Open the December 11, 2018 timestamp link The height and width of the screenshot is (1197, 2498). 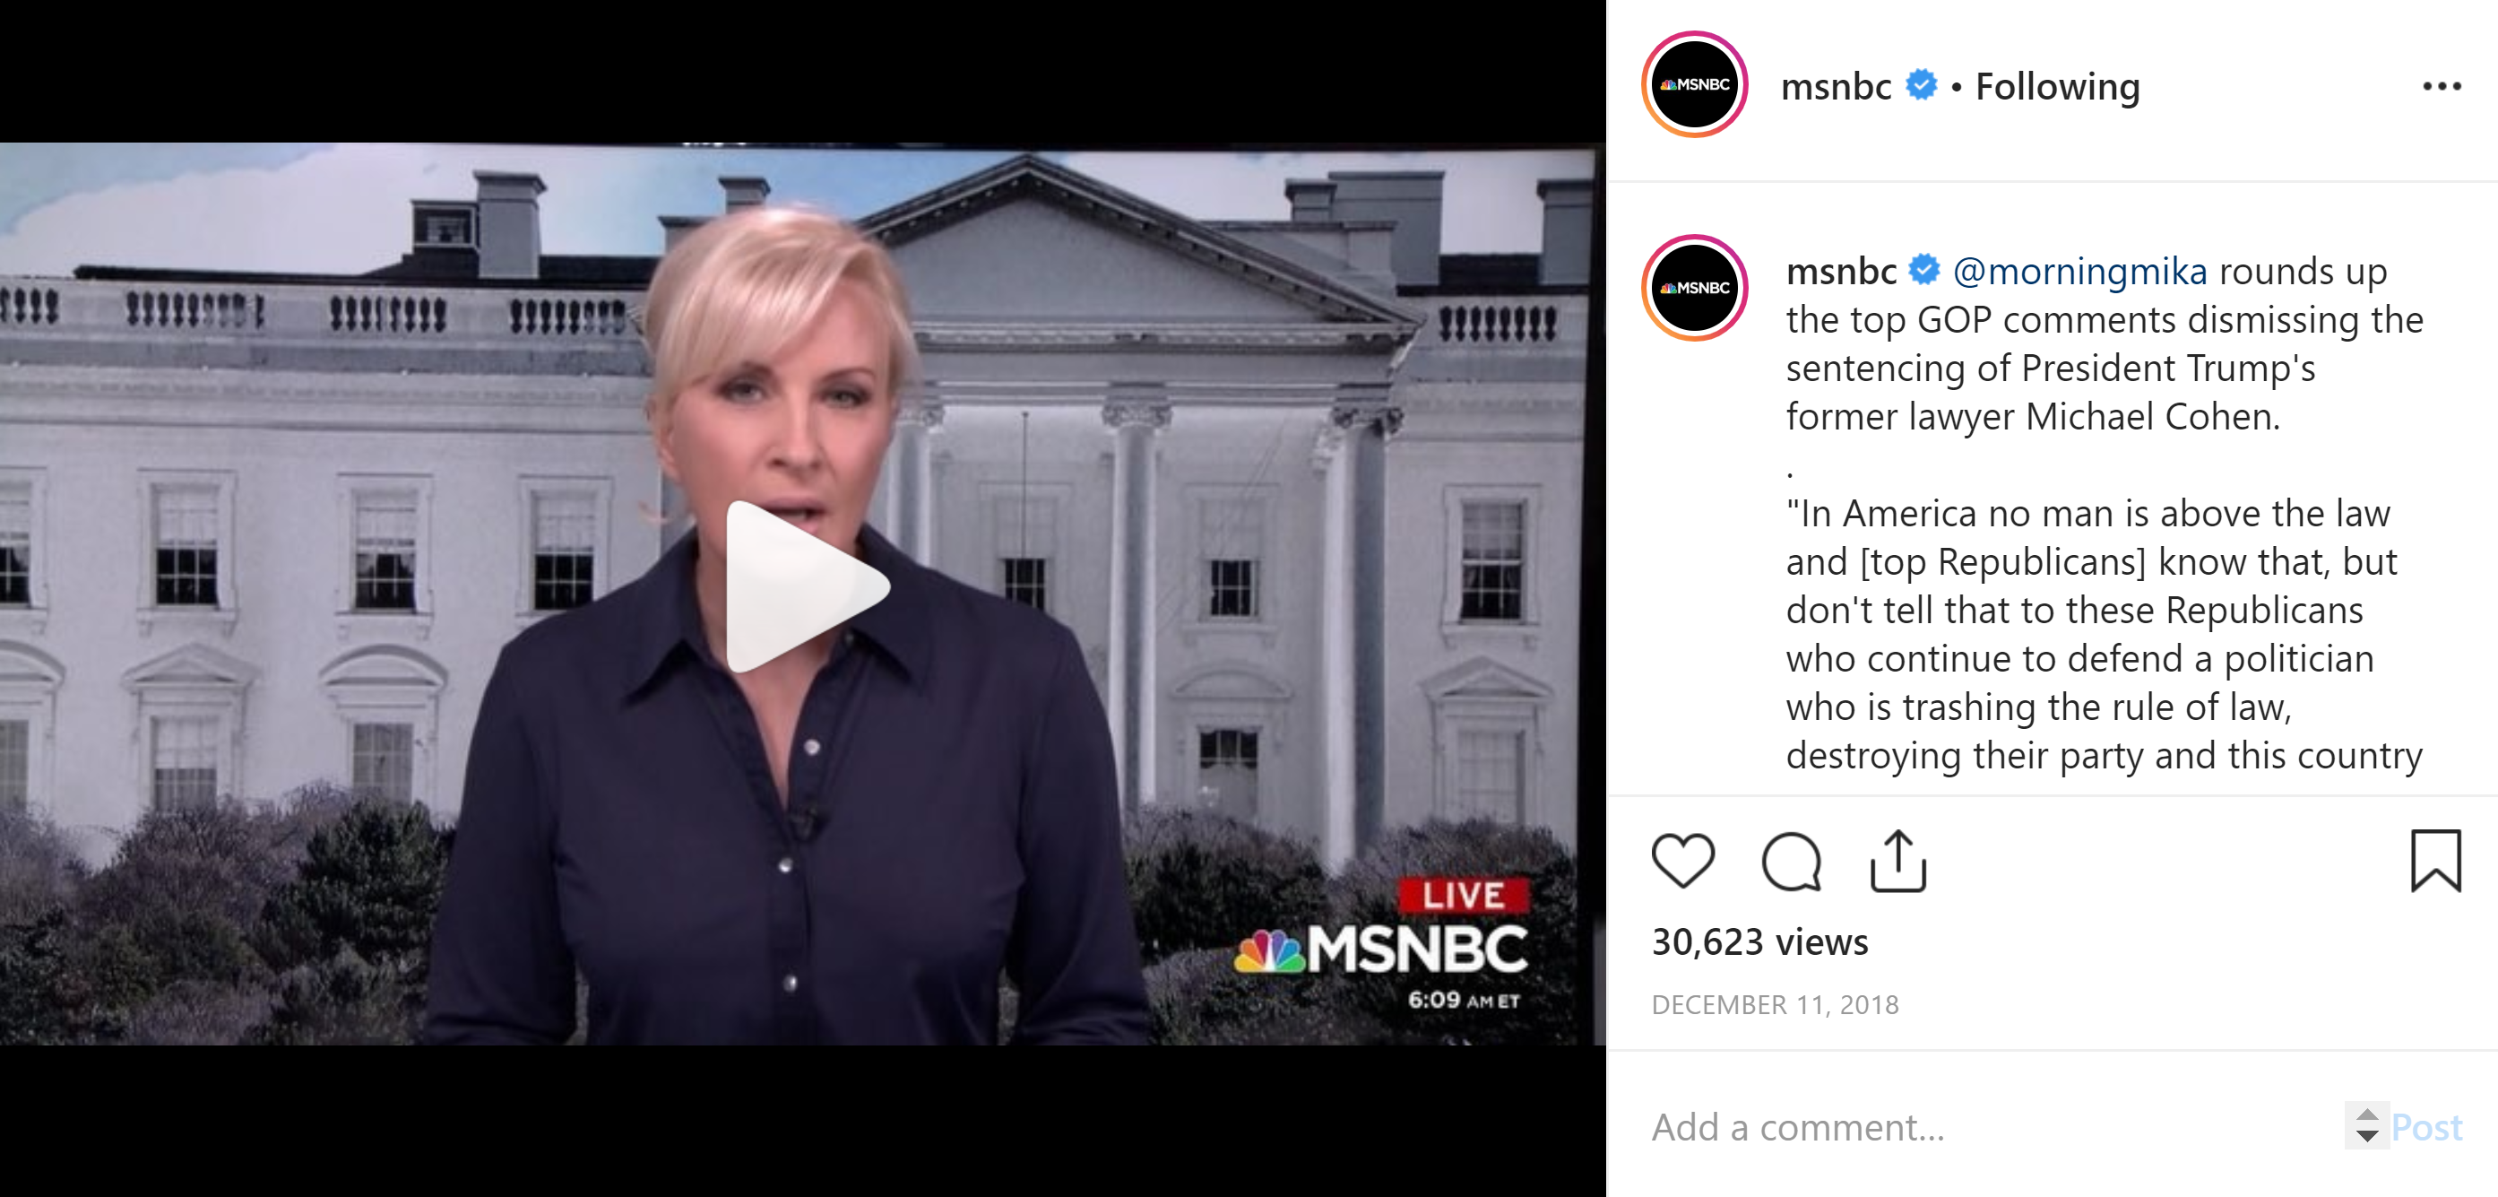[x=1775, y=1005]
